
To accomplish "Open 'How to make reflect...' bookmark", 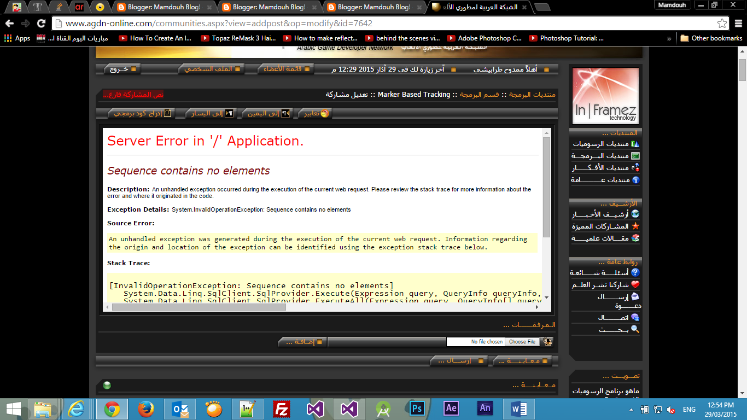I will [320, 38].
